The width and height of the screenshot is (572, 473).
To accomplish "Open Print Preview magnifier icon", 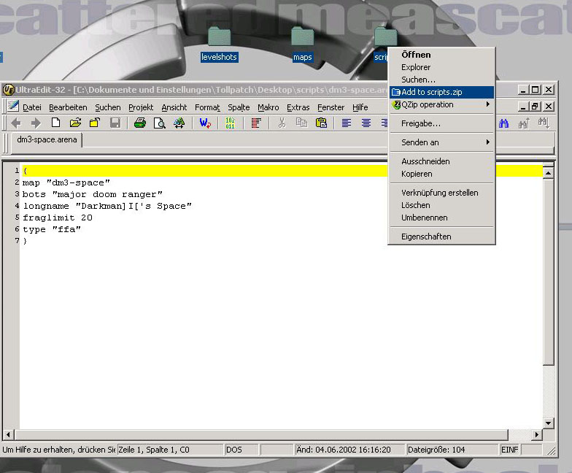I will 159,123.
